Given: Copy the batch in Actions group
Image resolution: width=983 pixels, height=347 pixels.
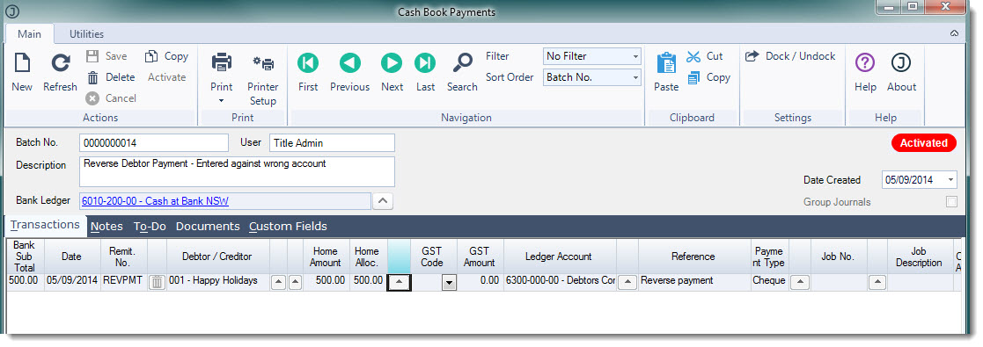Looking at the screenshot, I should pyautogui.click(x=166, y=56).
